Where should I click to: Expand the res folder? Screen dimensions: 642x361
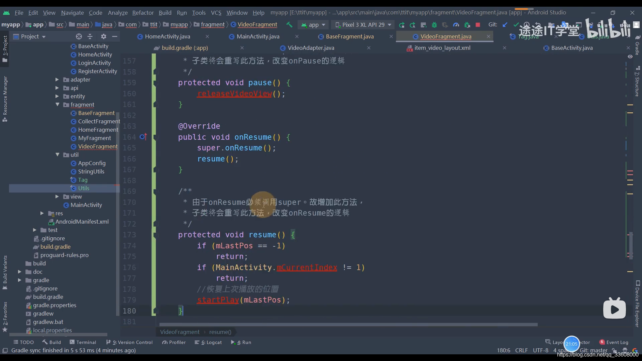[x=42, y=213]
